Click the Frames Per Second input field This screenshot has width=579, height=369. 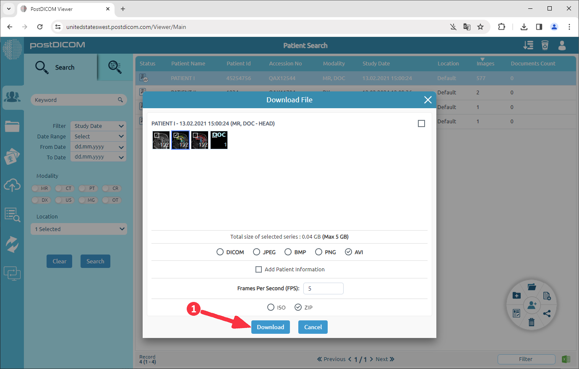[323, 288]
